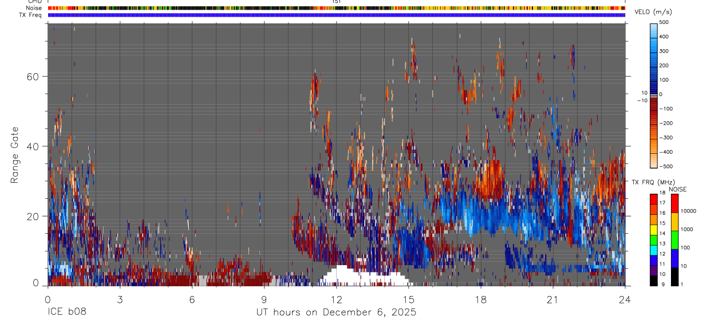
Task: Click the −100 label on velocity scale
Action: 666,109
